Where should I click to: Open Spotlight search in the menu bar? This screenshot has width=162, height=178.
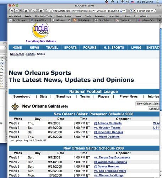pos(157,2)
